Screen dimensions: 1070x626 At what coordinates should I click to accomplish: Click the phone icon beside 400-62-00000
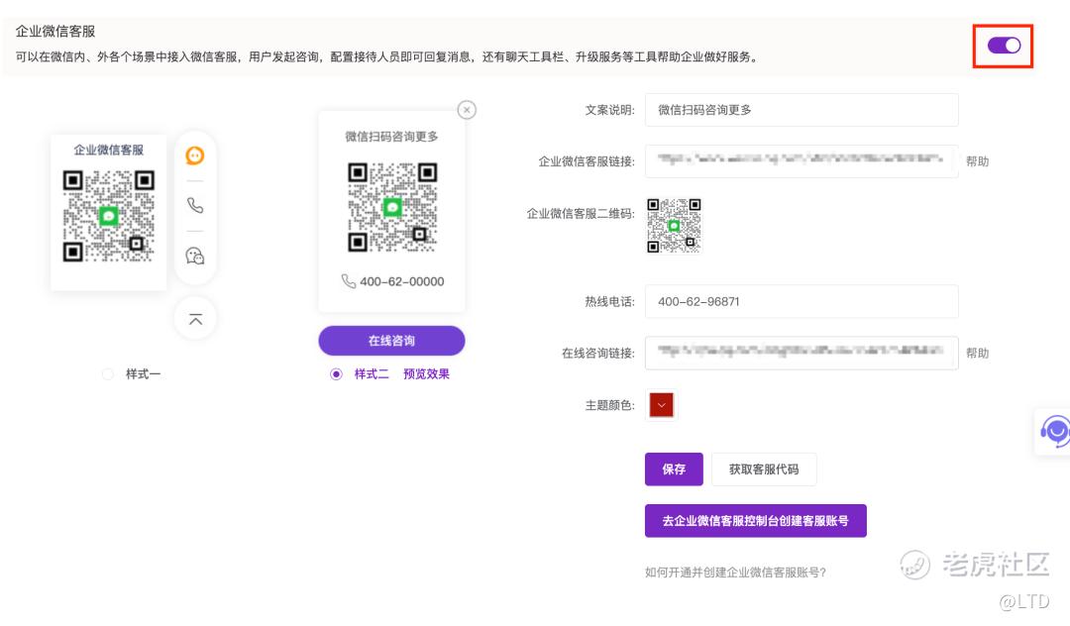348,281
